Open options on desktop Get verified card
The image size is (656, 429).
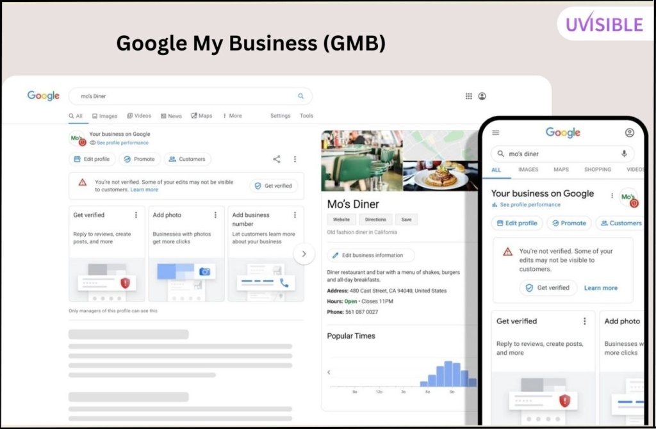[136, 215]
